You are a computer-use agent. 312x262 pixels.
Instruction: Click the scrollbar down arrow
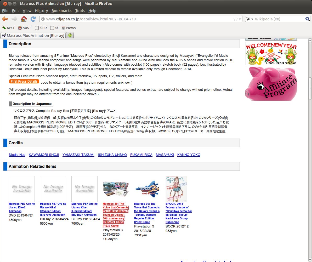[x=310, y=260]
